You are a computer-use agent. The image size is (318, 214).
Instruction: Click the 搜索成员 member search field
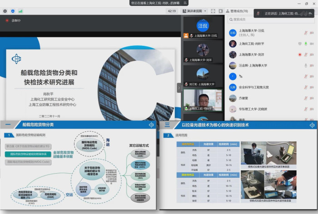(271, 19)
